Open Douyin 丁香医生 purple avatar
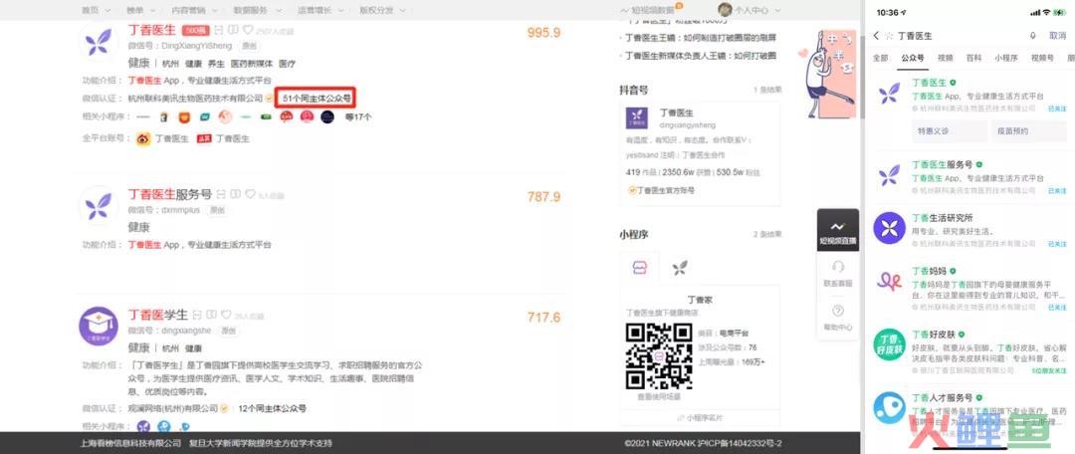1075x454 pixels. click(x=637, y=117)
